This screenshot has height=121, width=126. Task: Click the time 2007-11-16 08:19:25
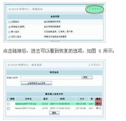point(60,108)
